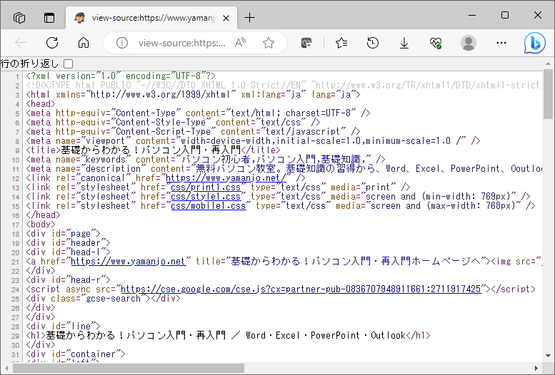Close the view-source tab
Screen dimensions: 555x375
(226, 18)
